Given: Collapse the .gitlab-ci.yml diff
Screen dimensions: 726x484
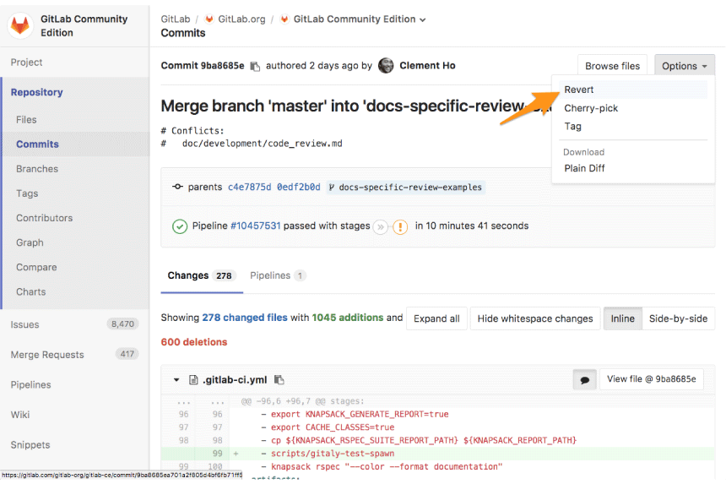Looking at the screenshot, I should click(176, 380).
